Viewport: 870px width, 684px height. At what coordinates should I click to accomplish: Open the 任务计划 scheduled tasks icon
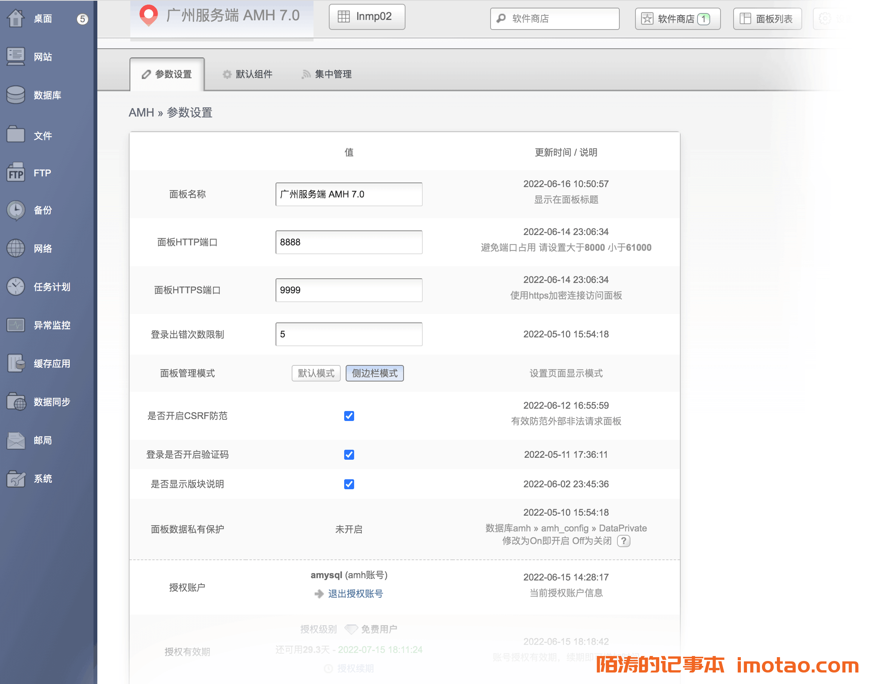point(16,287)
